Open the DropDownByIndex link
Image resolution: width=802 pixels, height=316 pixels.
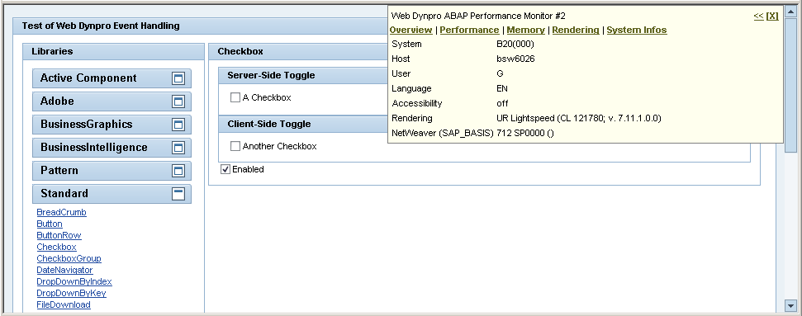tap(74, 281)
